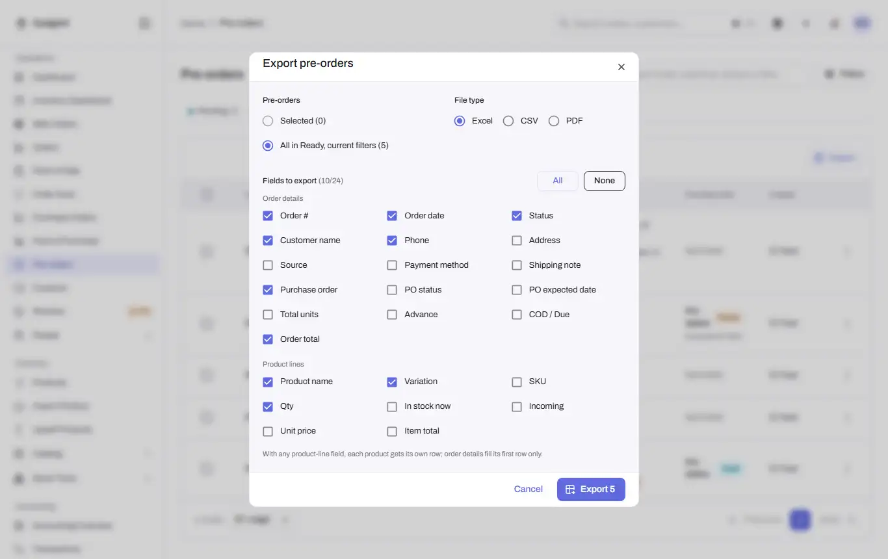Viewport: 888px width, 559px height.
Task: Click the 'Export pre-orders' dialog title
Action: point(308,63)
